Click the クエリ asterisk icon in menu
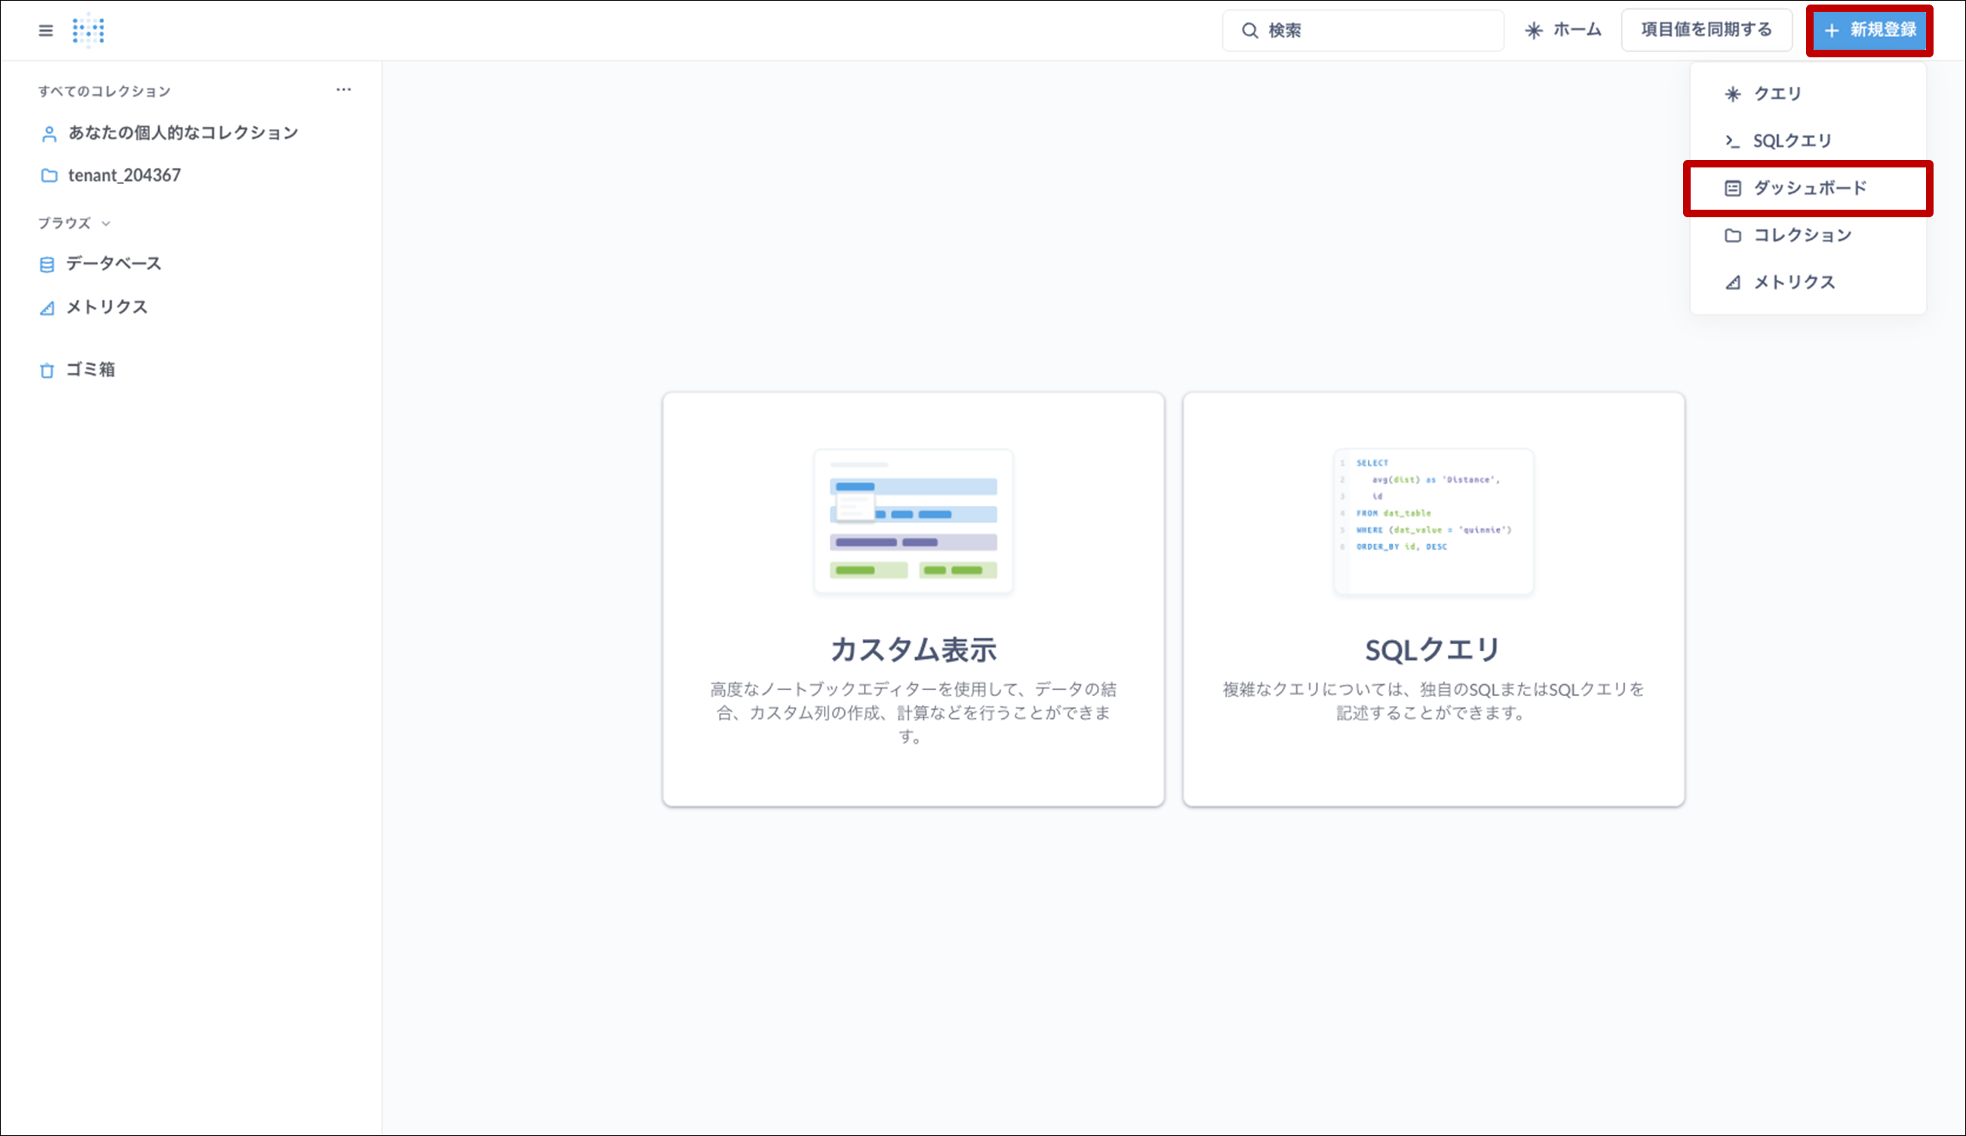Viewport: 1966px width, 1136px height. (x=1733, y=94)
